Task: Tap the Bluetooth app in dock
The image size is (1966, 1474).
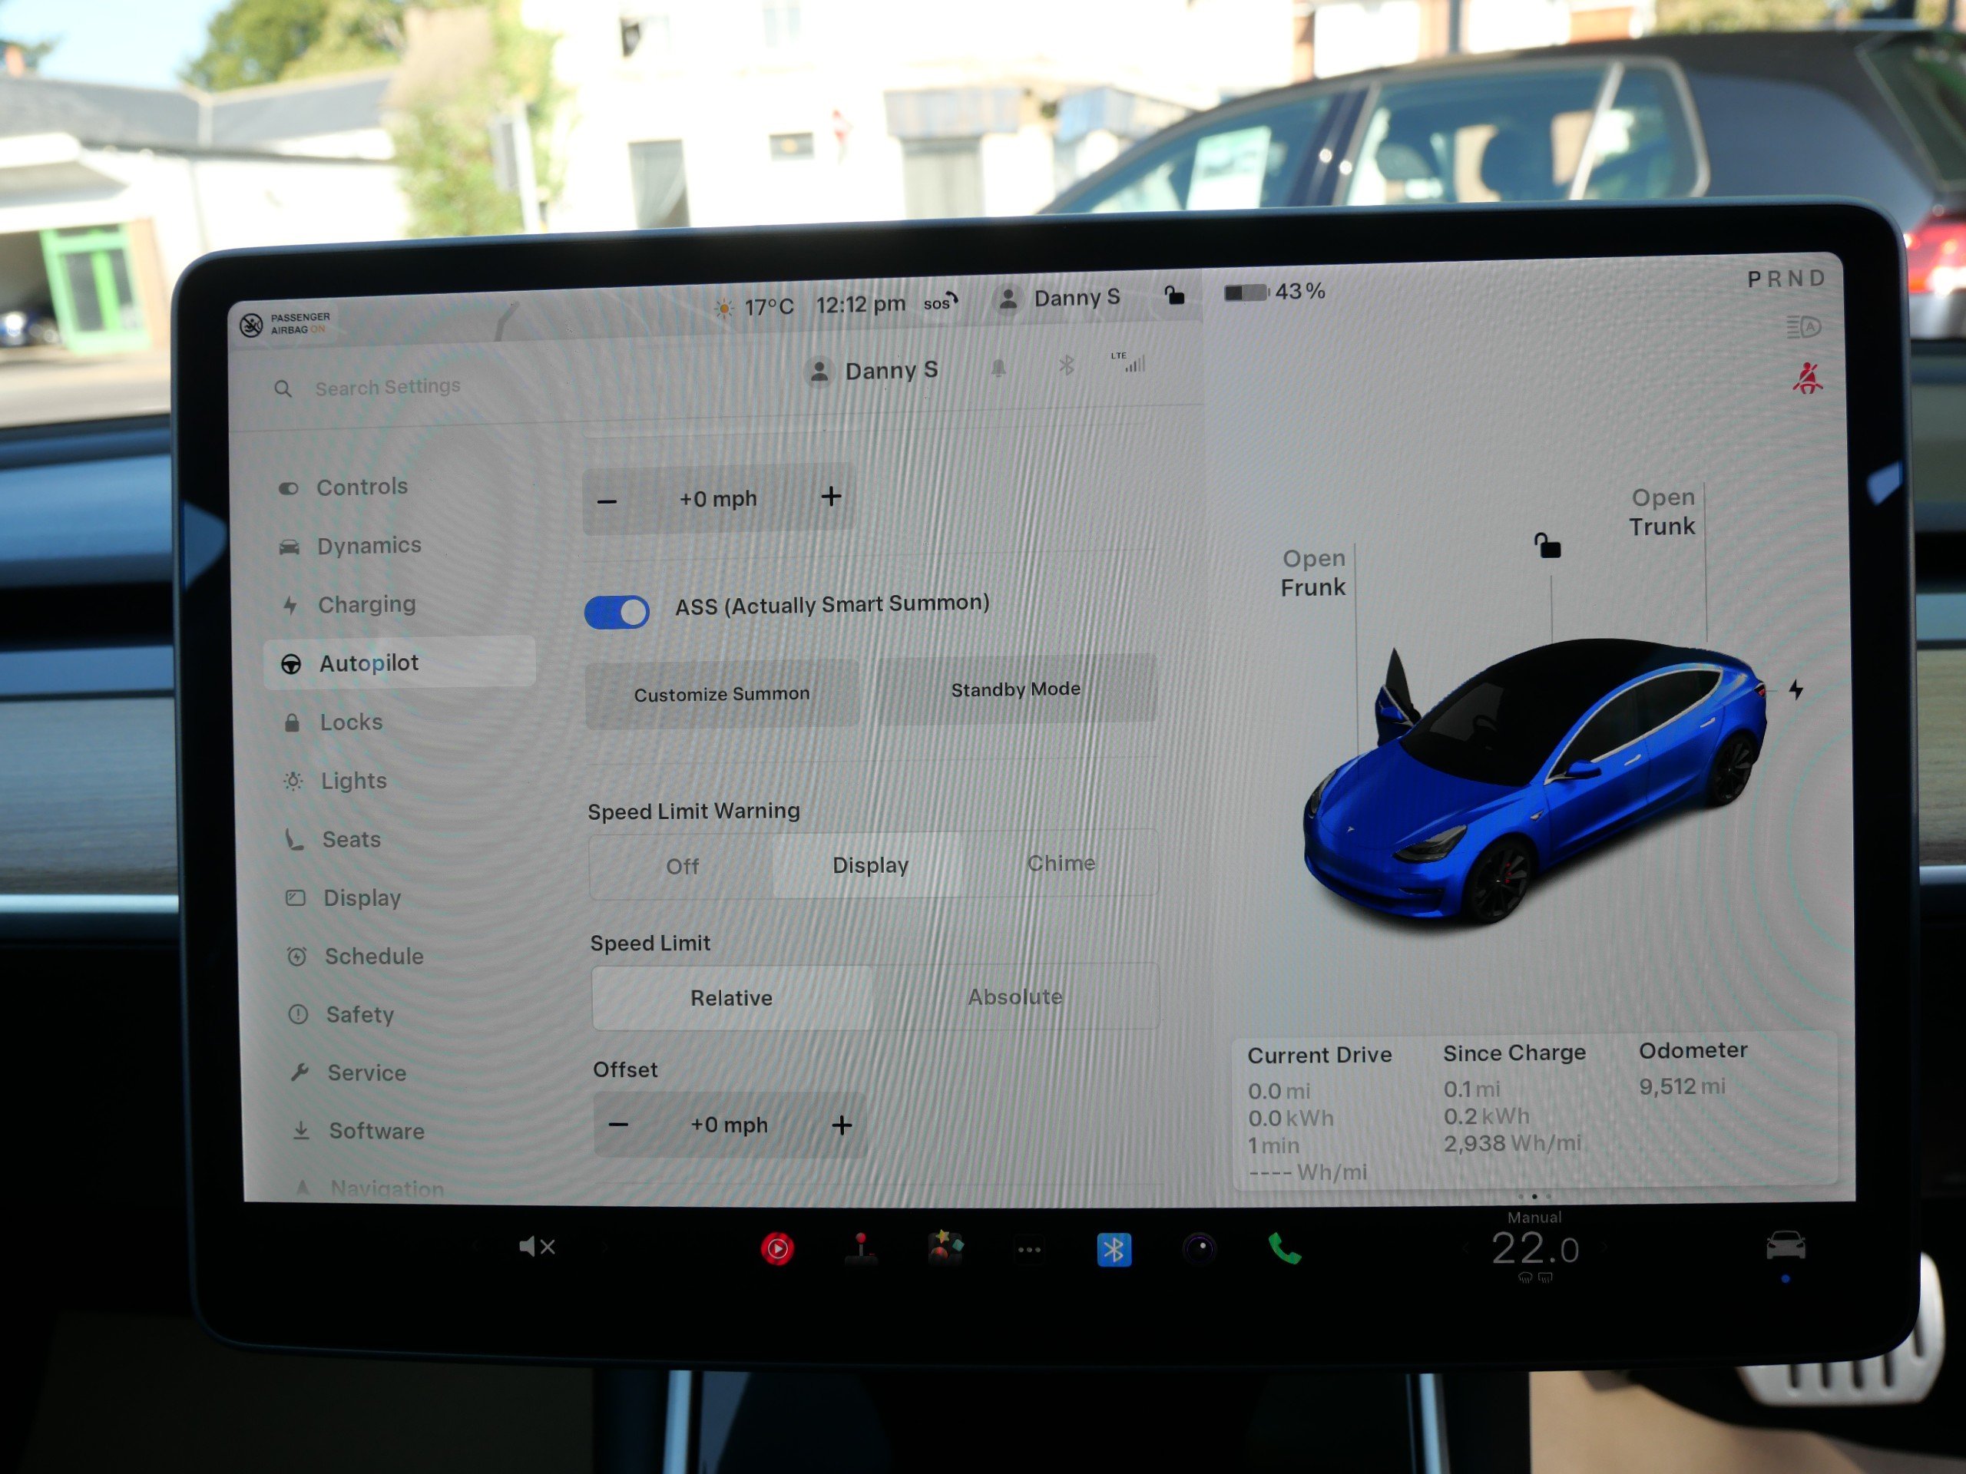Action: click(x=1114, y=1249)
